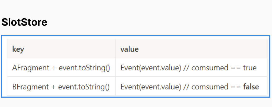Image resolution: width=272 pixels, height=107 pixels.
Task: Click the word "AFragment"
Action: (x=31, y=68)
